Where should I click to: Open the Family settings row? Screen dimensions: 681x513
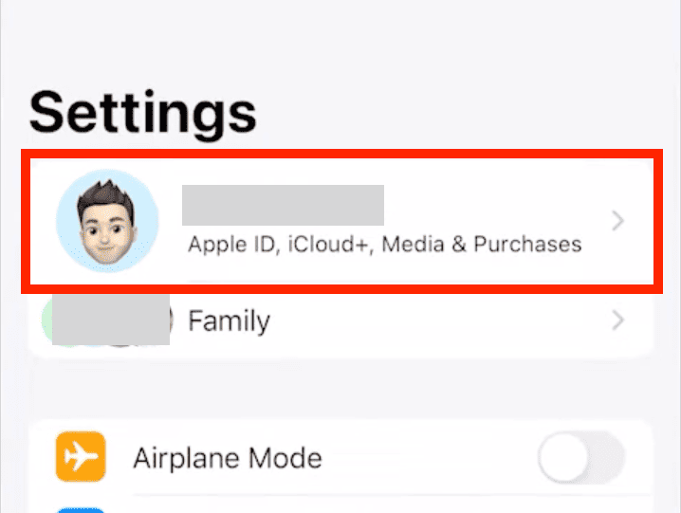pyautogui.click(x=229, y=321)
